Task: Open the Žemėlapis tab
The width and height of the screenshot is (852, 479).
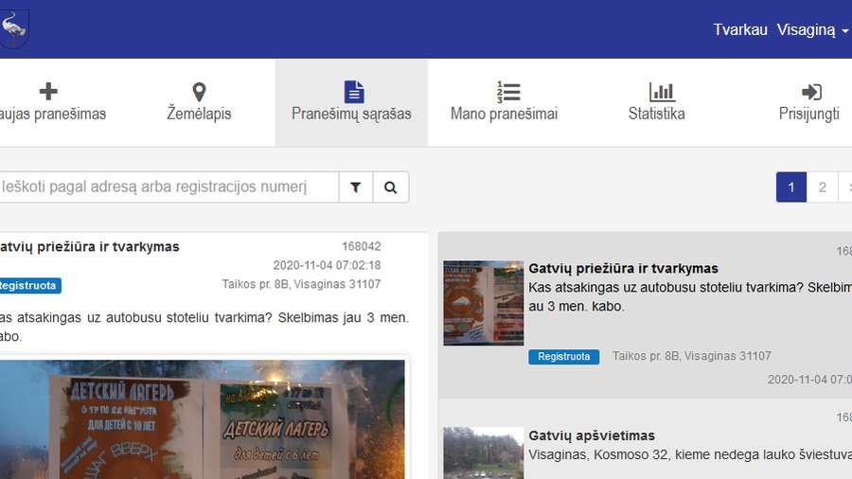Action: coord(199,103)
